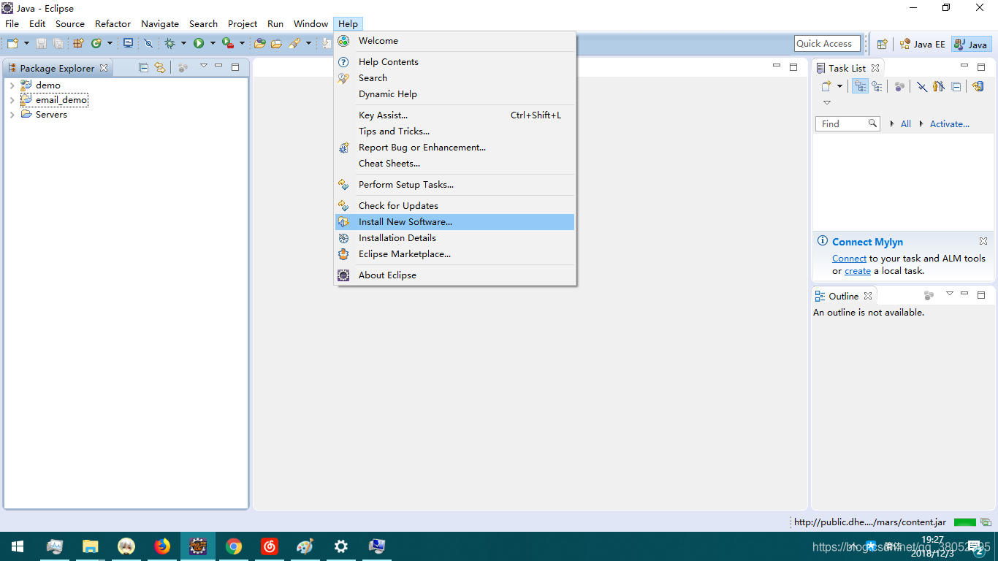Click the Connect link in Mylyn
This screenshot has width=998, height=561.
pyautogui.click(x=849, y=259)
